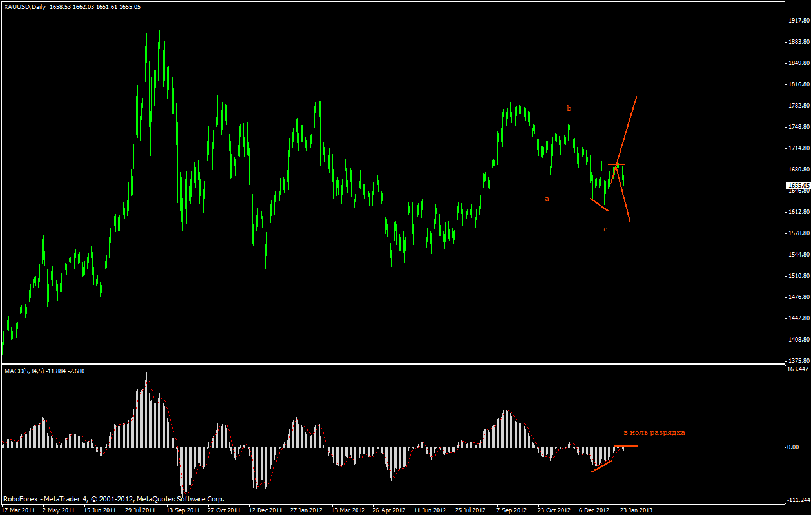Viewport: 811px width, 515px height.
Task: Click the 17 Mar 2011 date label
Action: 19,510
